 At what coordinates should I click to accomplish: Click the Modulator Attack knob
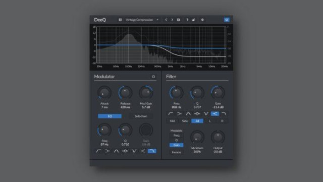click(104, 93)
